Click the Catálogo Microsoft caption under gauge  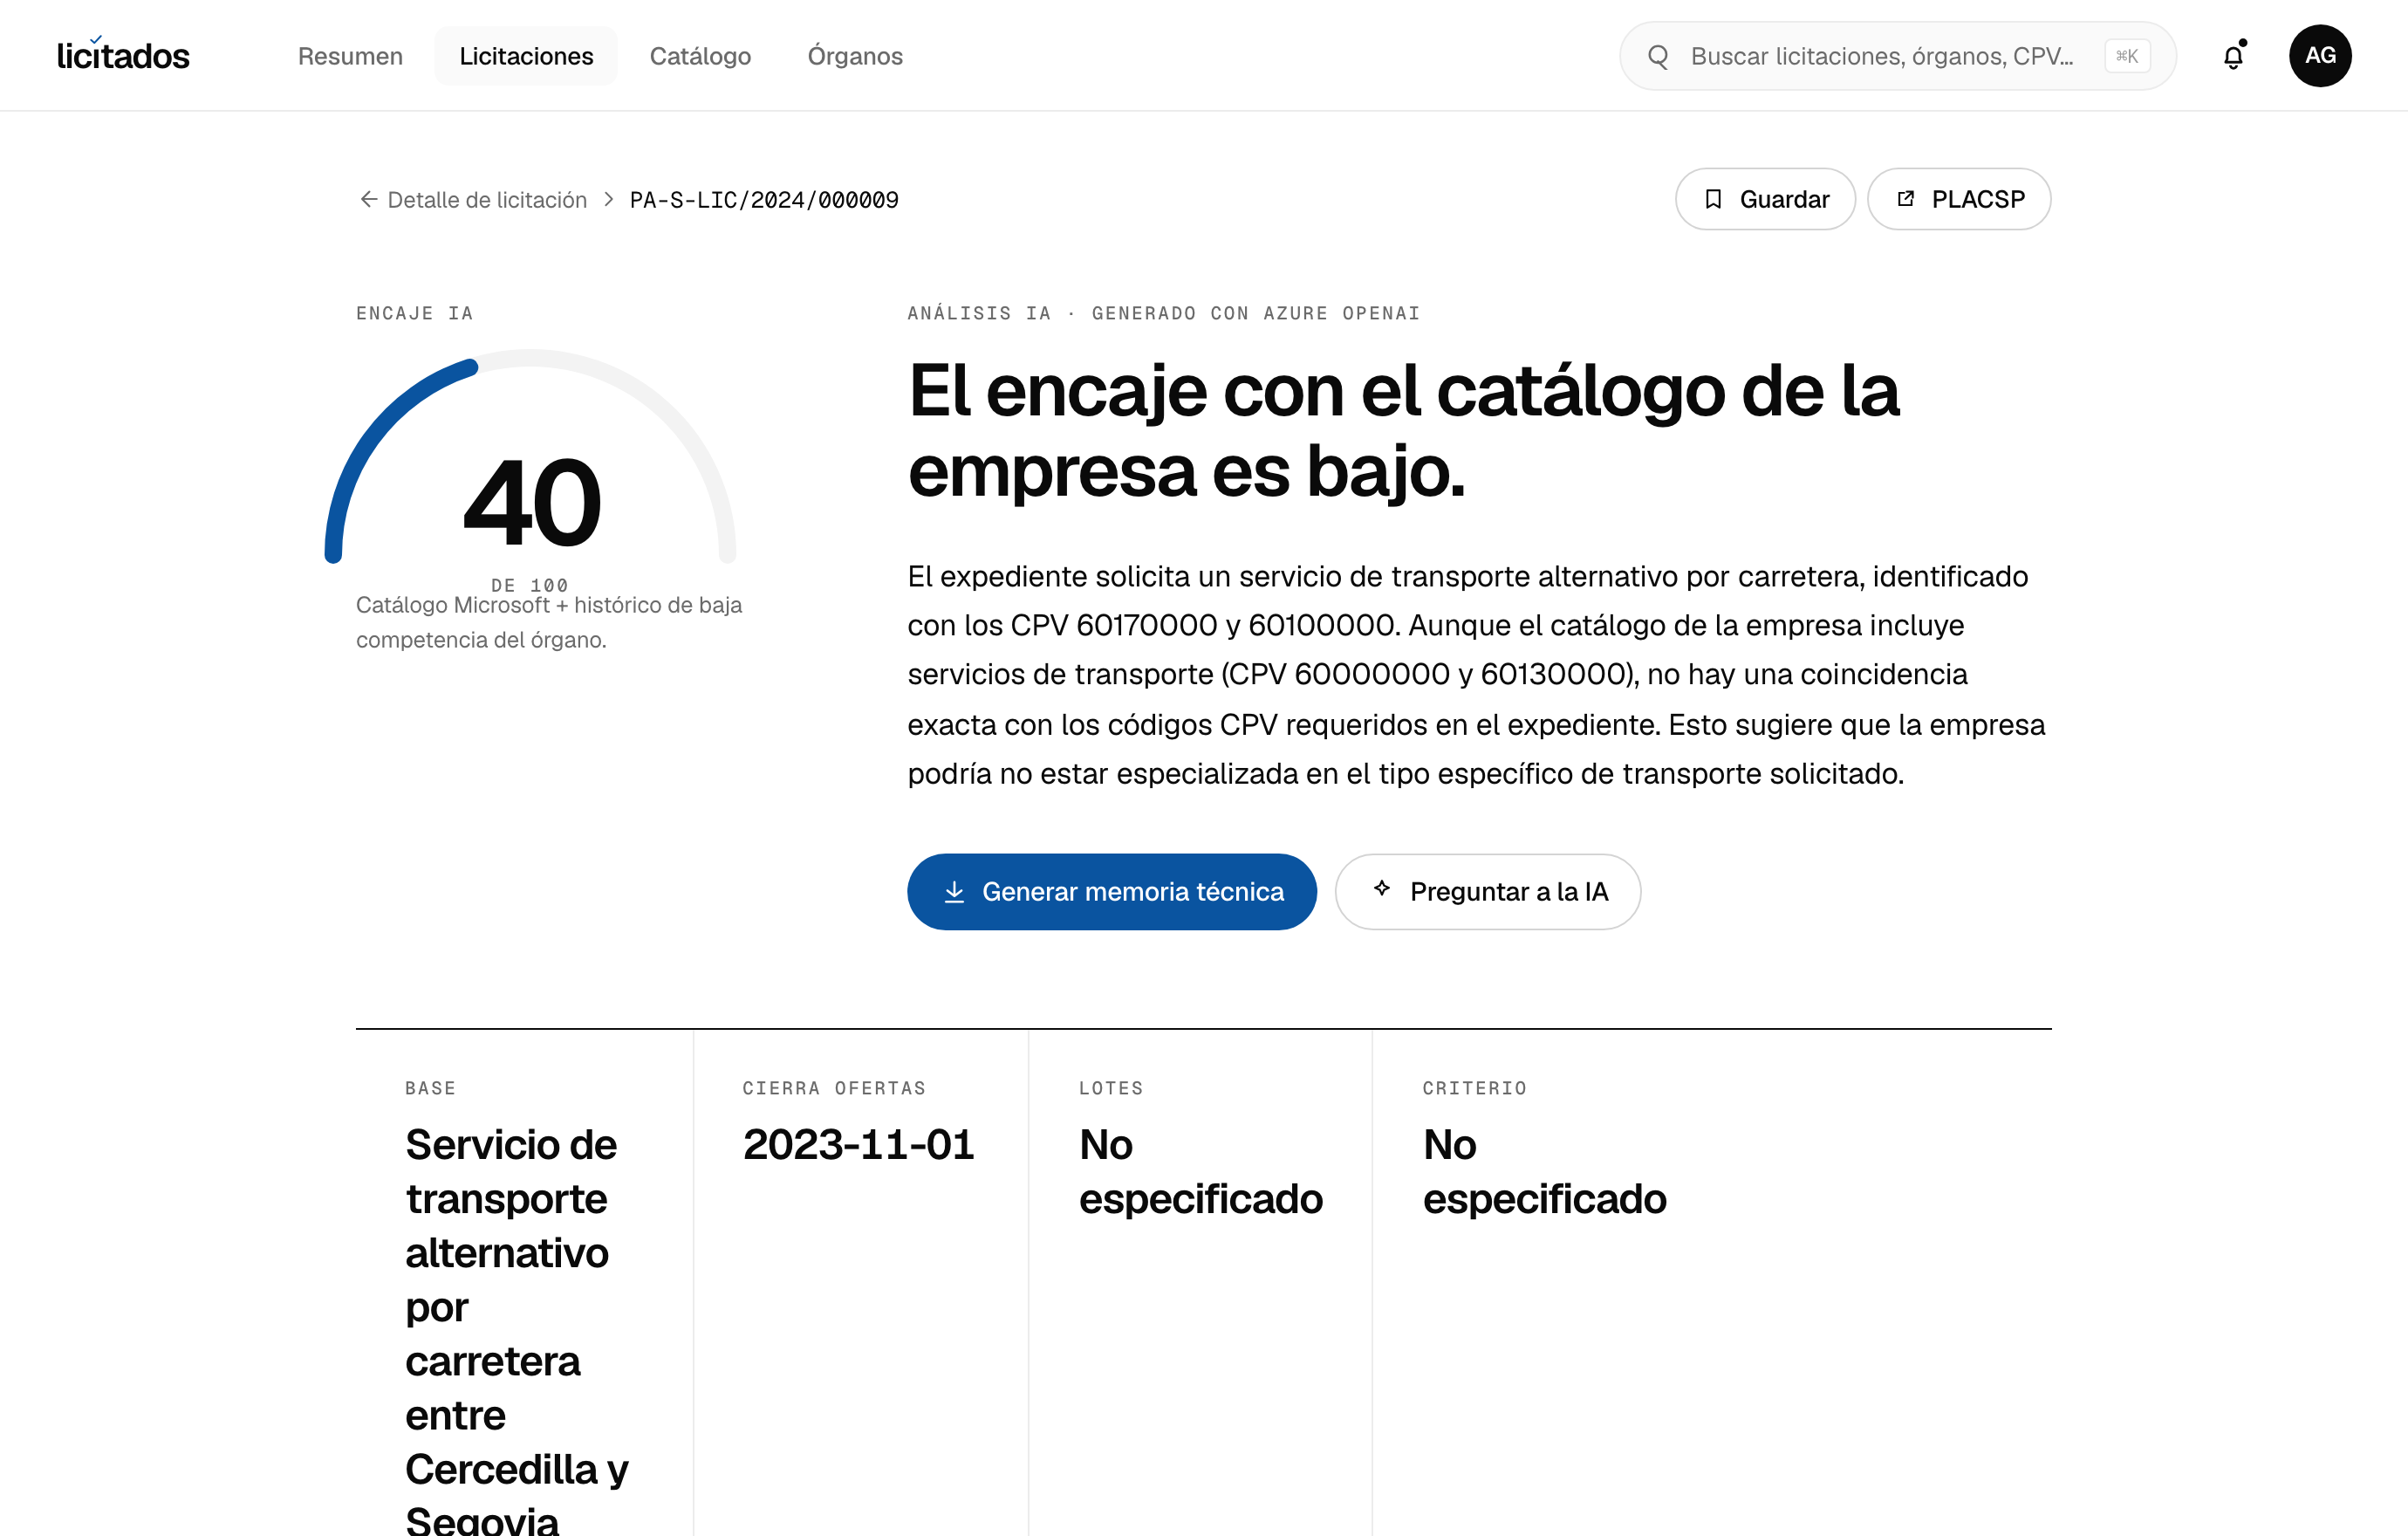[x=549, y=622]
